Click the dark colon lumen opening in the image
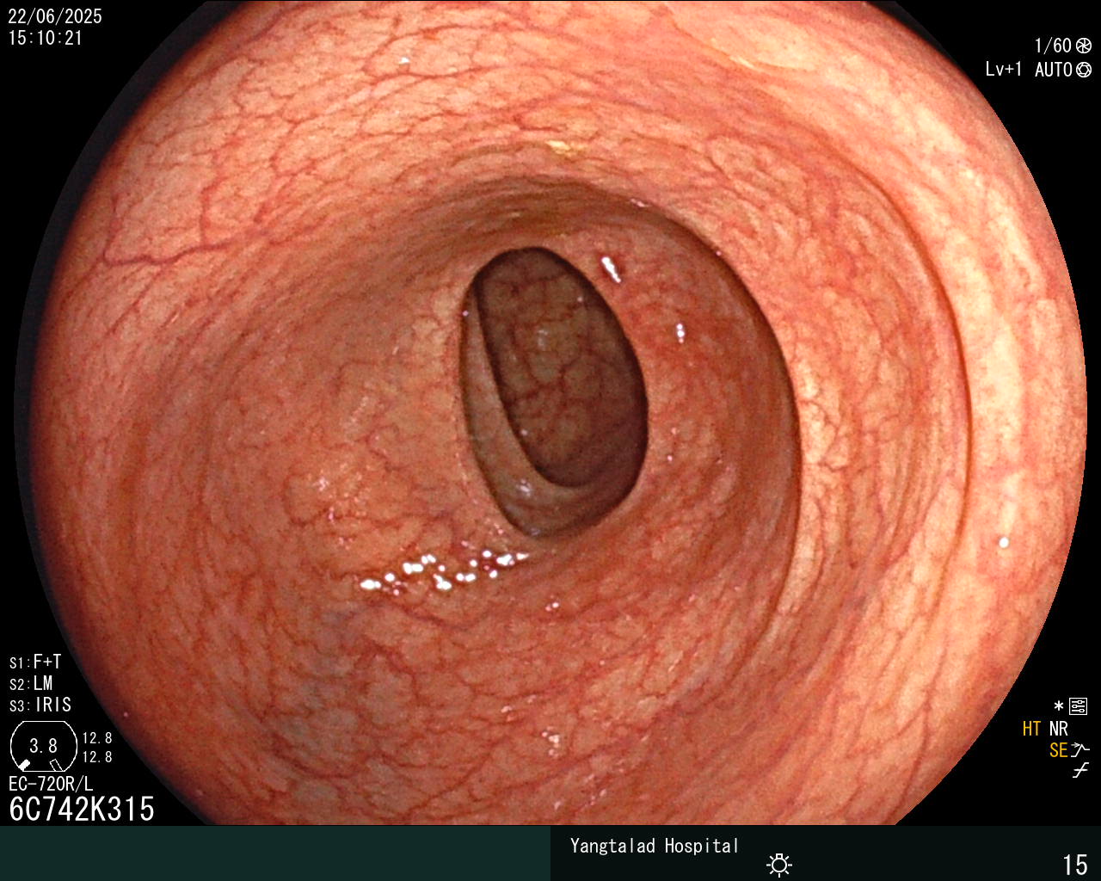Screen dimensions: 1101x881 click(x=555, y=391)
